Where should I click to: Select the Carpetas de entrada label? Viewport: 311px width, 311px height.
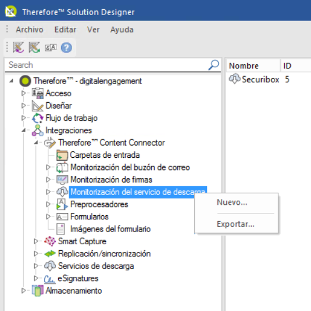pyautogui.click(x=105, y=155)
